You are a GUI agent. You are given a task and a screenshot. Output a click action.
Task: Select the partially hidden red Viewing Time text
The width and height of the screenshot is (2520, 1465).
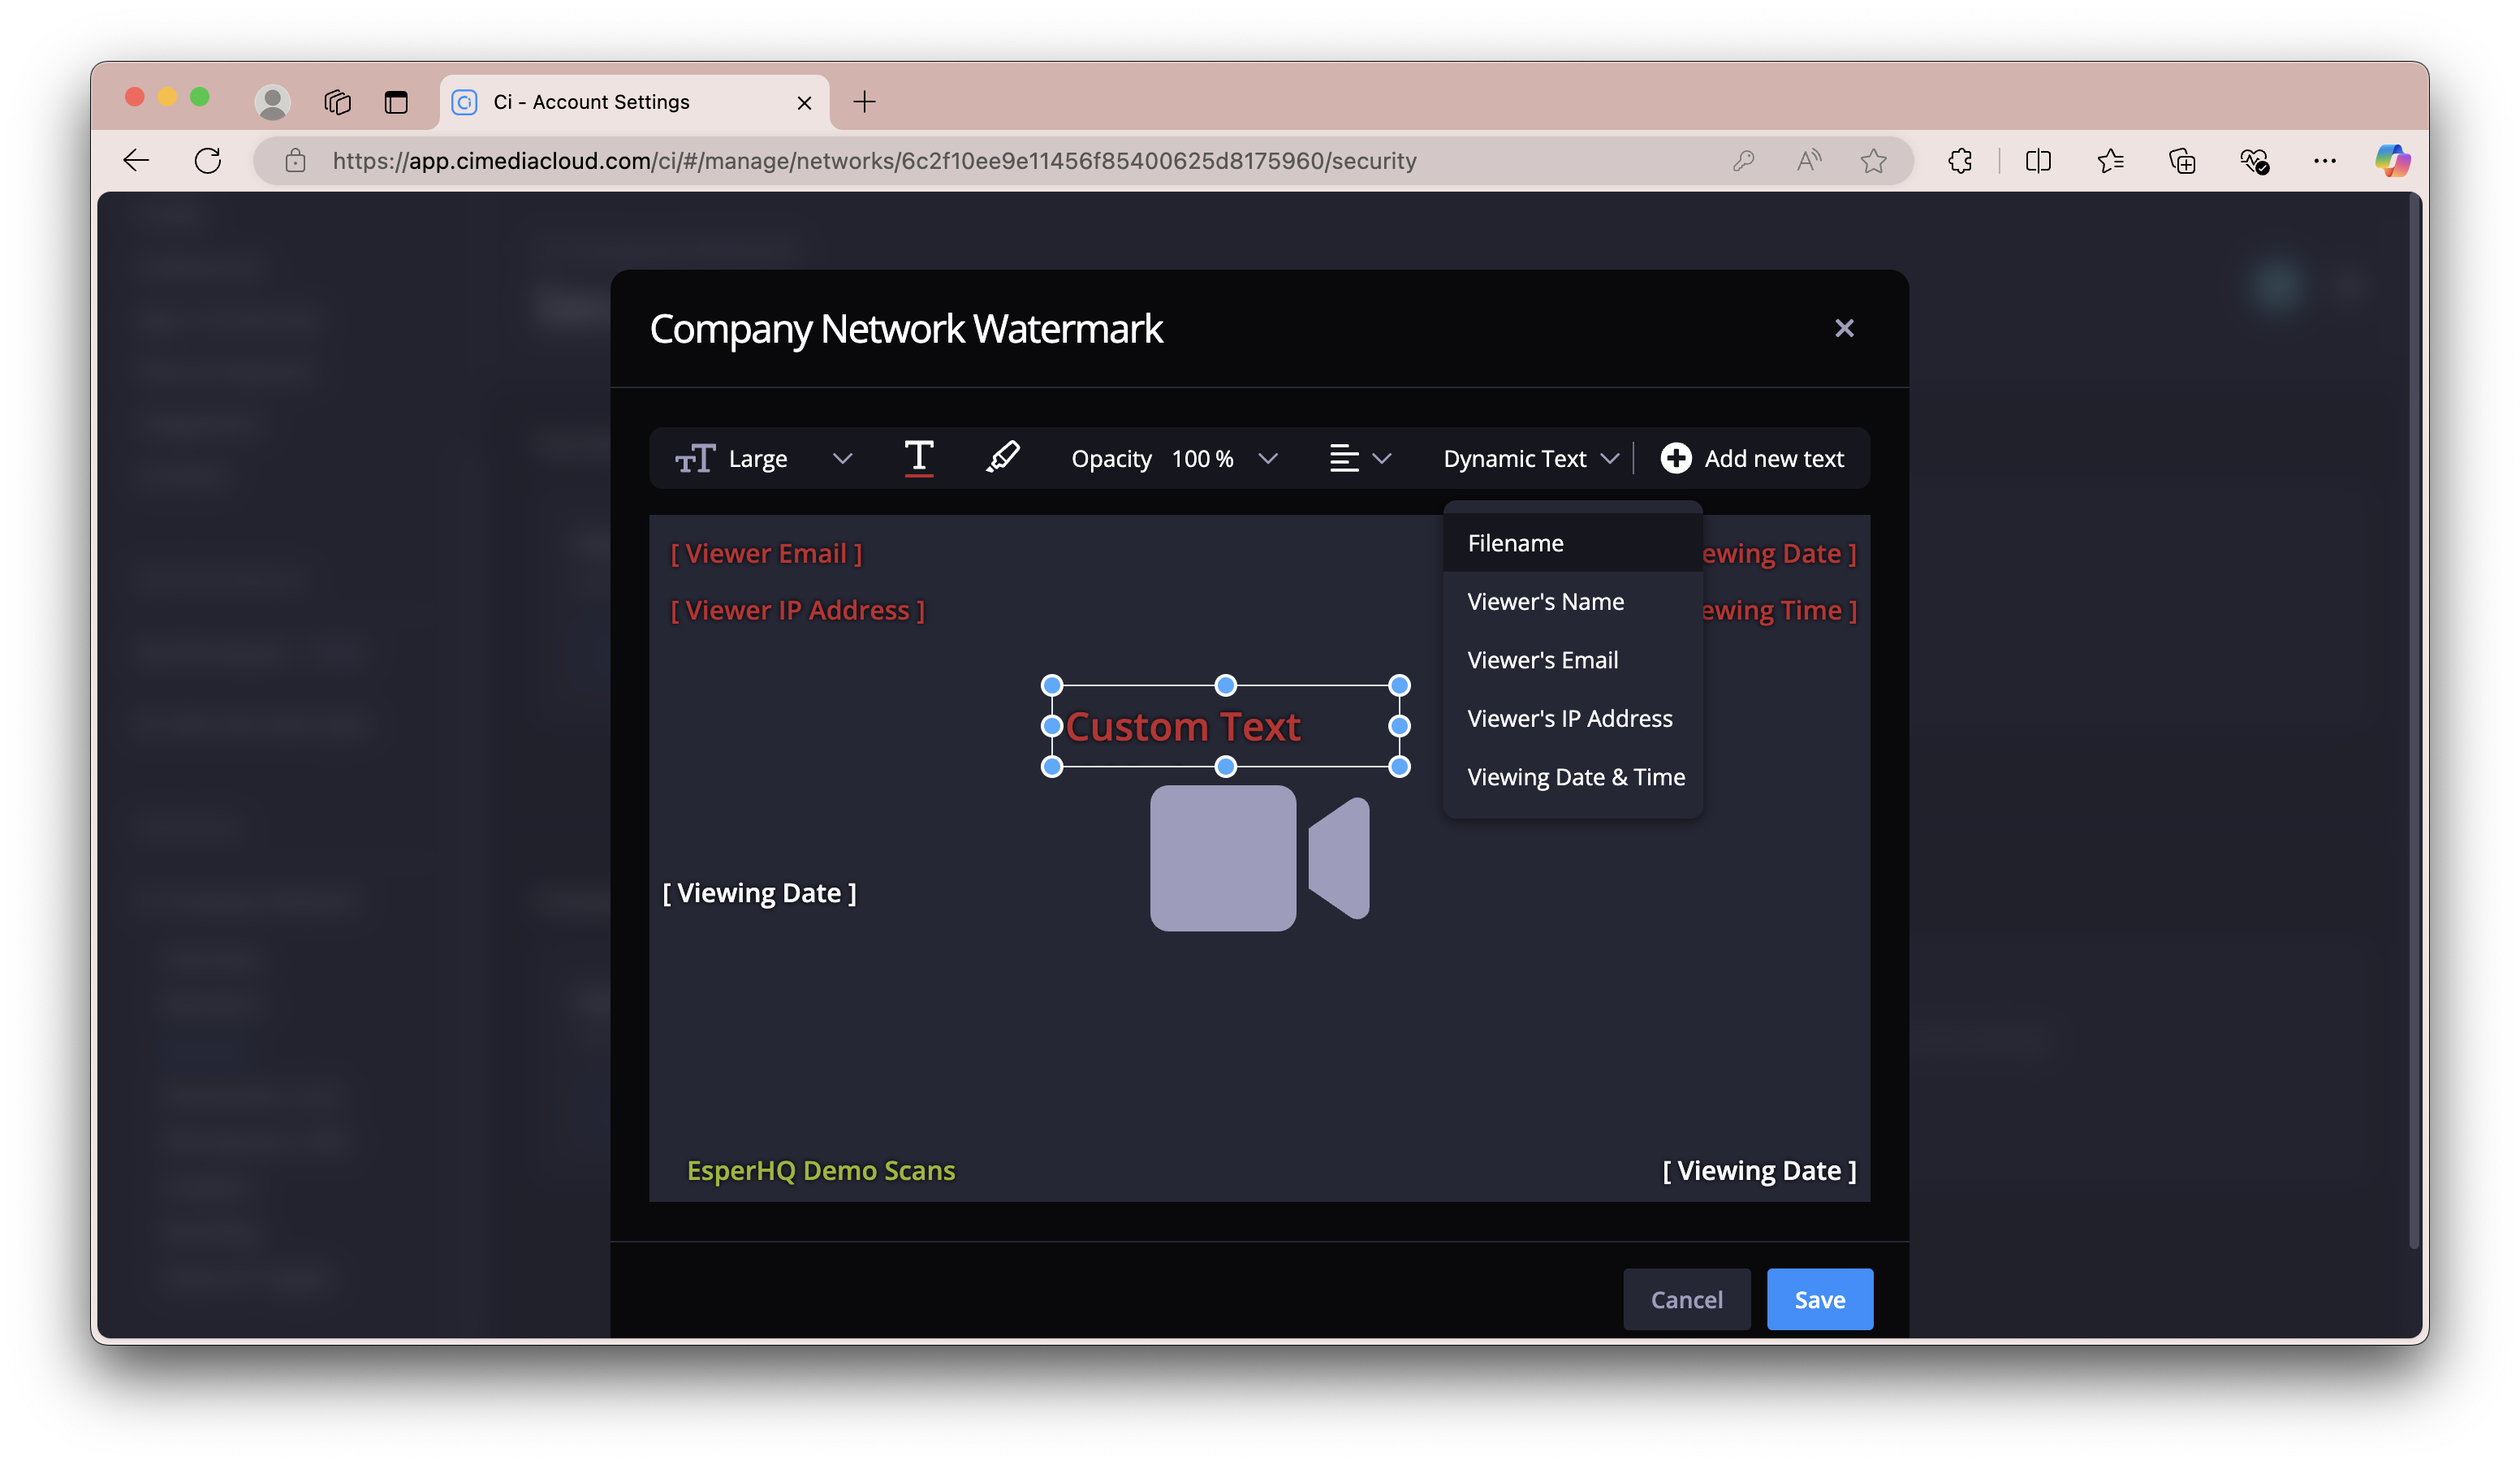(x=1780, y=610)
